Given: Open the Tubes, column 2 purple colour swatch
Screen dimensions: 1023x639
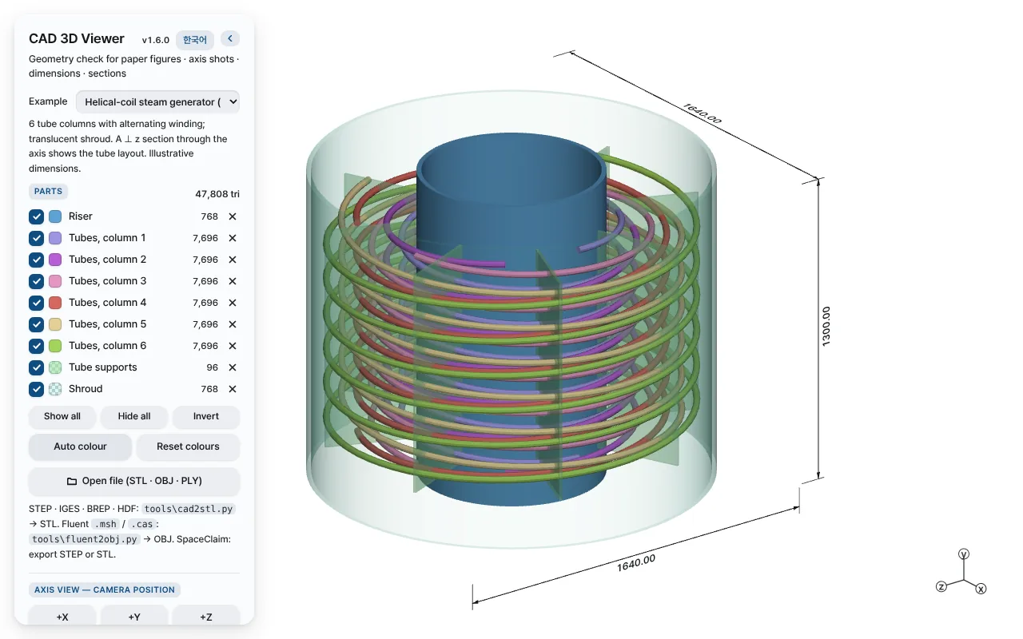Looking at the screenshot, I should (x=55, y=260).
